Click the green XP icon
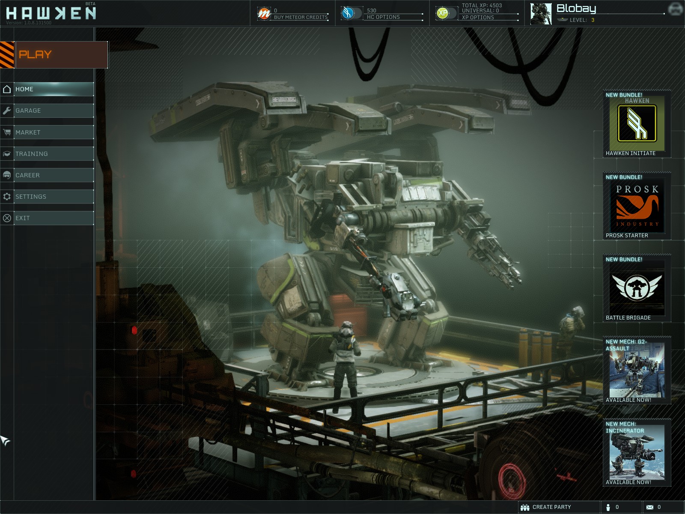 [x=443, y=13]
